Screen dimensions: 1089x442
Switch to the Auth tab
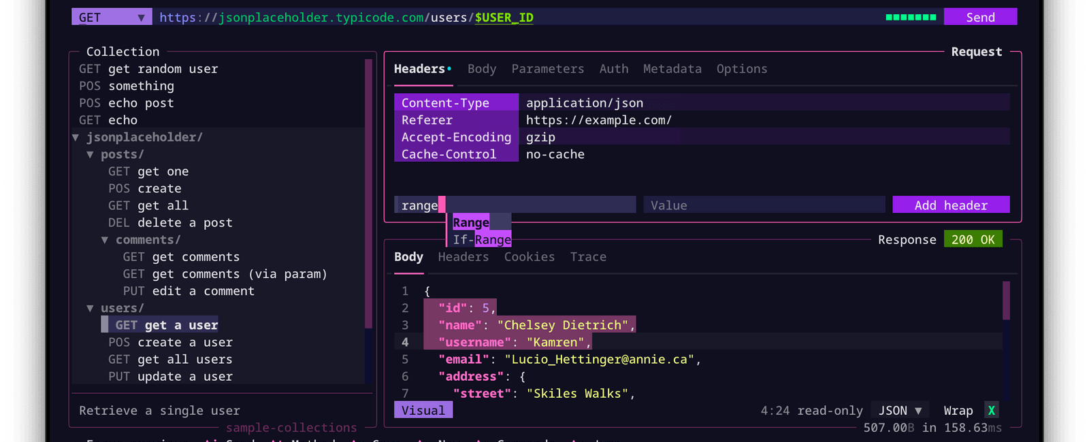(x=613, y=69)
